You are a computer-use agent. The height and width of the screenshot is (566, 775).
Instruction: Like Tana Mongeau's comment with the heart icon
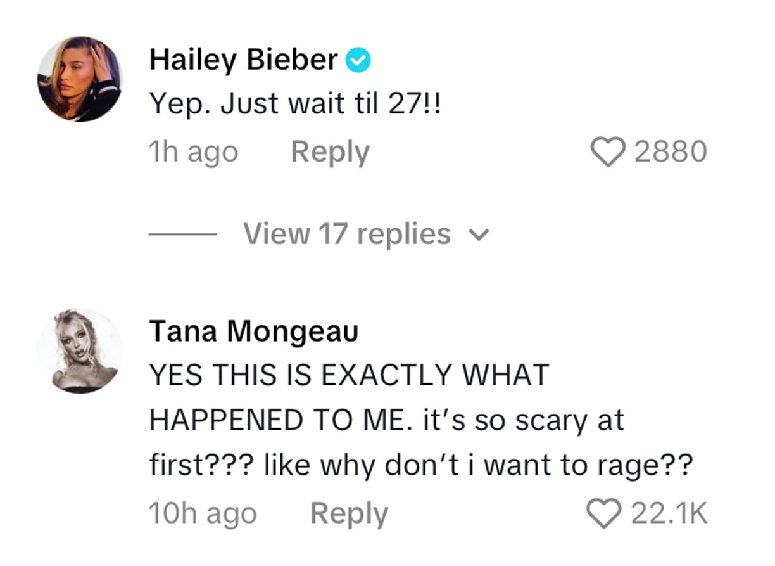pyautogui.click(x=607, y=513)
